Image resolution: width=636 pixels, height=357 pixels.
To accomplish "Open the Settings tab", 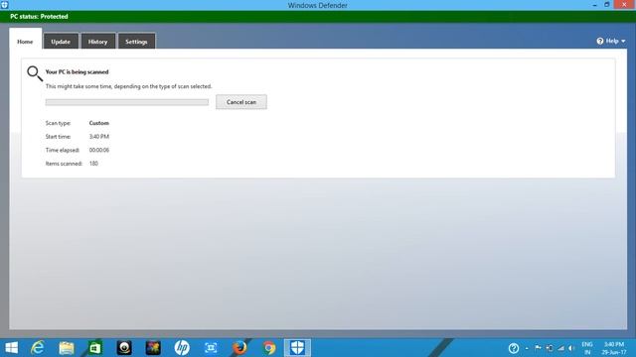I will pyautogui.click(x=136, y=42).
